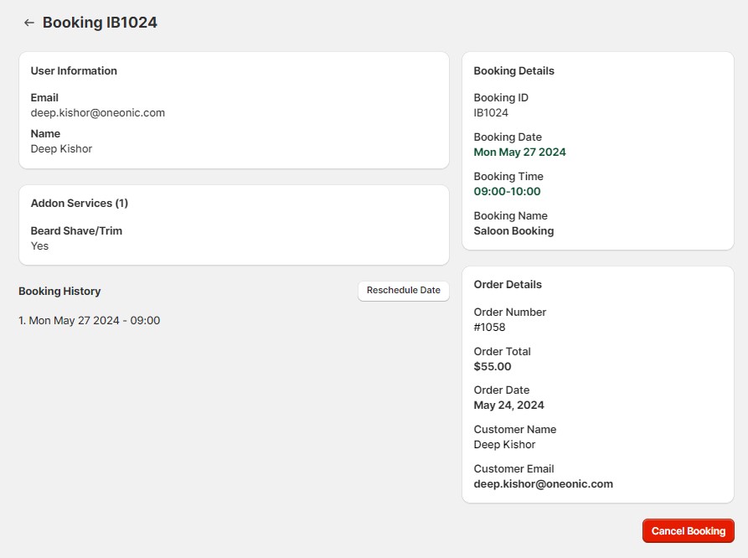The height and width of the screenshot is (558, 748).
Task: Click the User Information card heading
Action: coord(74,71)
